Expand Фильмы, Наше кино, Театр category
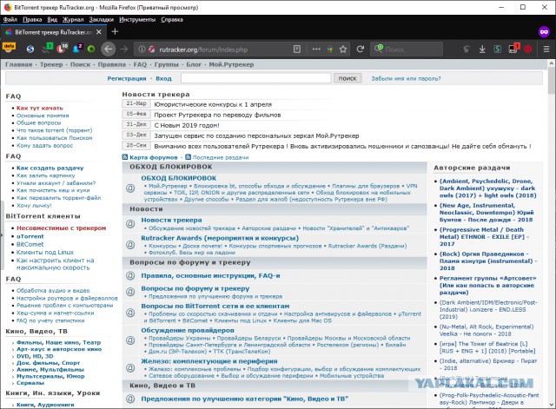This screenshot has height=409, width=556. click(x=59, y=342)
